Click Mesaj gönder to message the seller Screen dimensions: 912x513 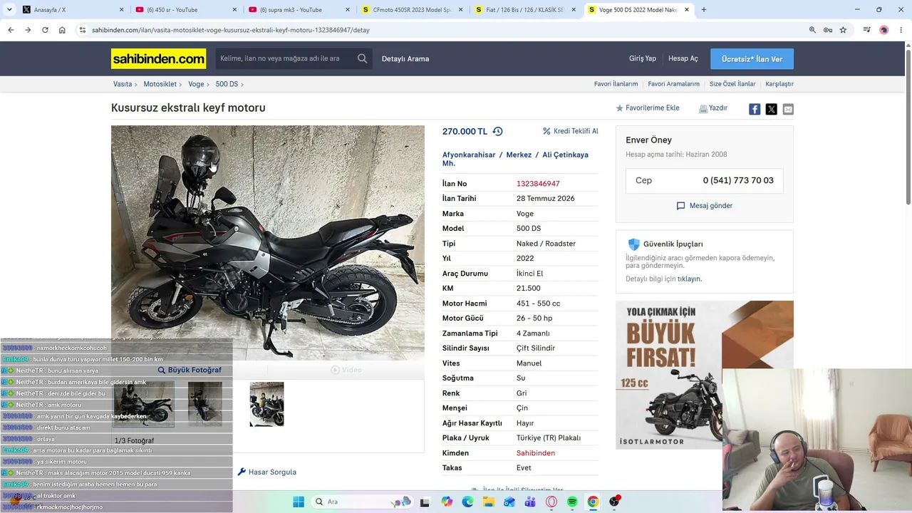tap(705, 206)
